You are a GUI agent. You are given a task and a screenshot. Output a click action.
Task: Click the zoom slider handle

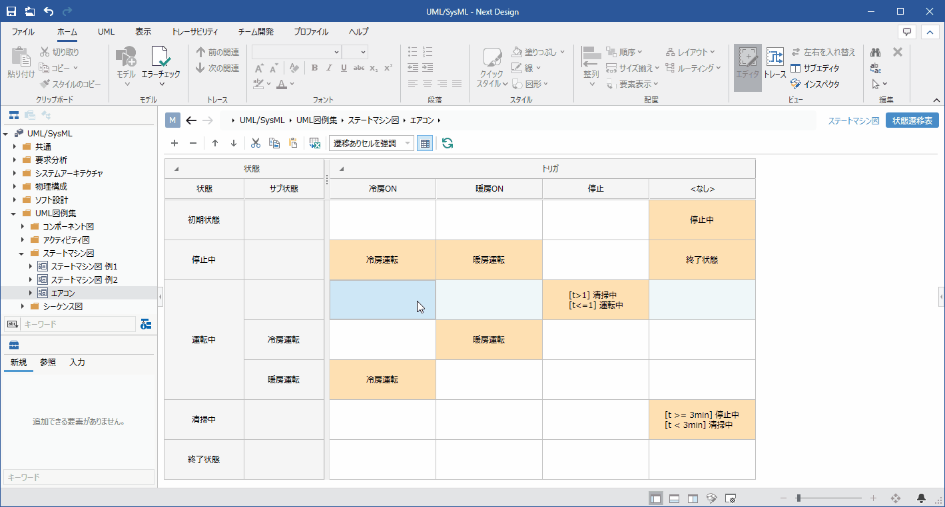(798, 498)
